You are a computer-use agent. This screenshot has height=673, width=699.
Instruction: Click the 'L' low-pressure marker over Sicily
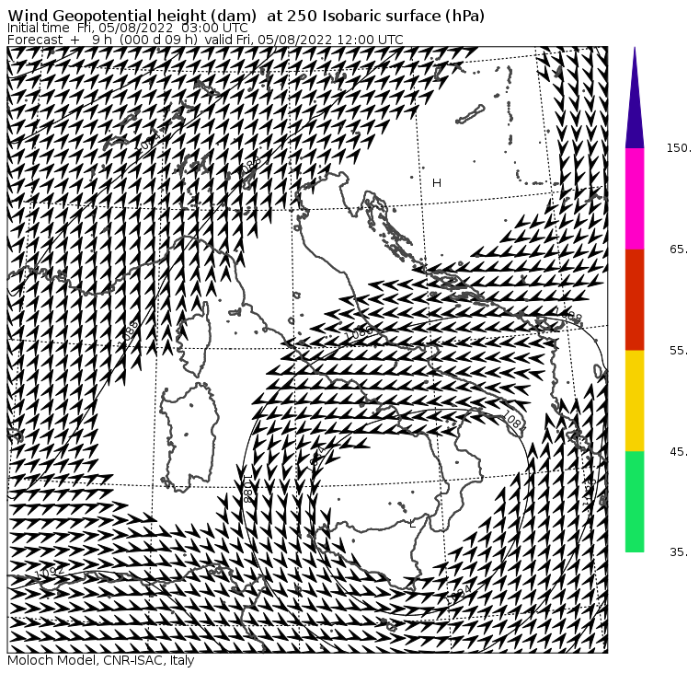pyautogui.click(x=412, y=525)
